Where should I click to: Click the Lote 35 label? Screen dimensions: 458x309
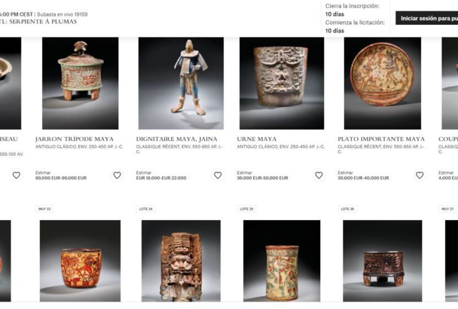coord(246,209)
